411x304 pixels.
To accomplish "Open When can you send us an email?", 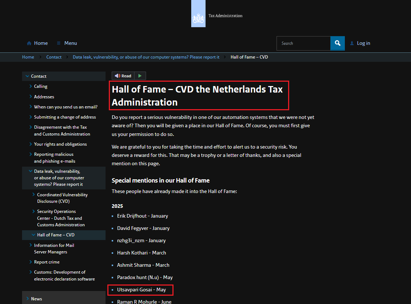I will (x=66, y=107).
